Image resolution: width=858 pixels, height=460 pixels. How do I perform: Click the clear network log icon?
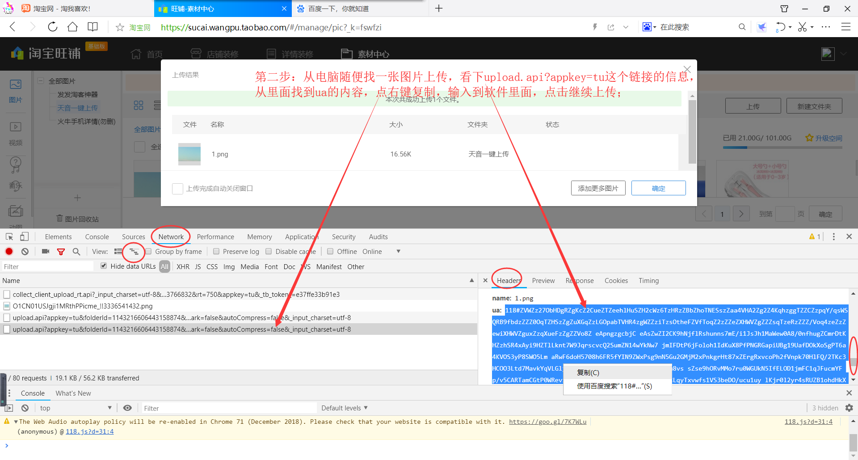25,252
